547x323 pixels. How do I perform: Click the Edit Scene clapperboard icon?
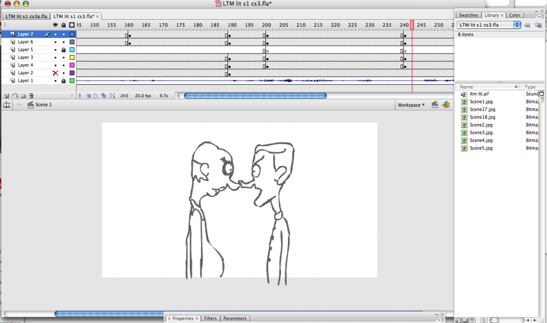point(435,105)
